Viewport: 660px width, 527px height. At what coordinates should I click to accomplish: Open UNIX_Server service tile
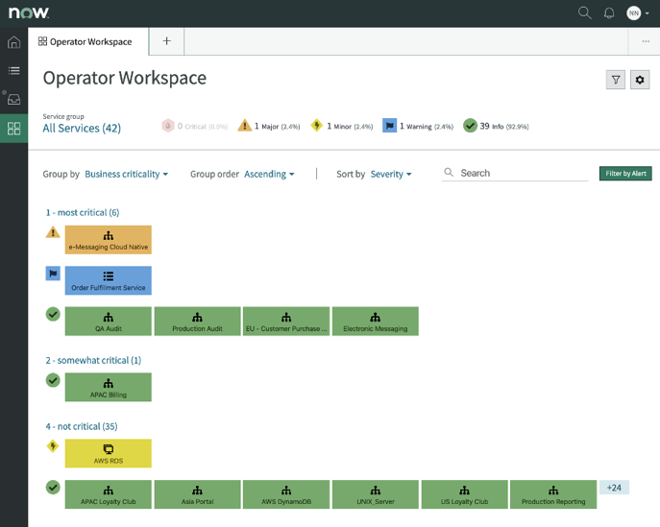pyautogui.click(x=376, y=494)
